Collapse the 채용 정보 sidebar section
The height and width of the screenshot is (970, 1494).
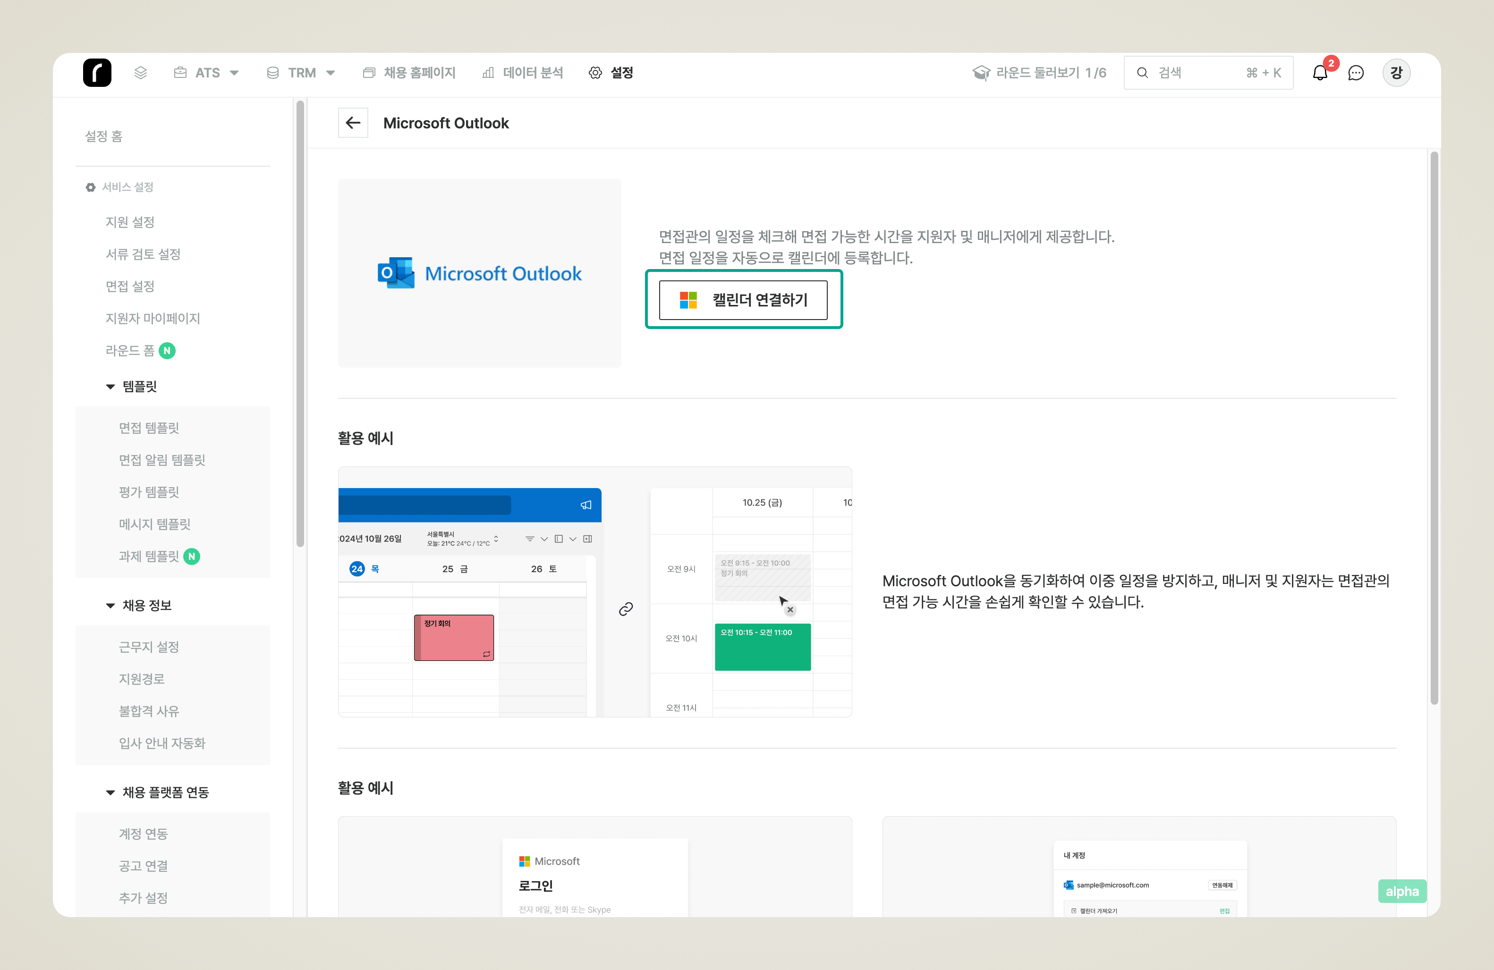tap(110, 606)
